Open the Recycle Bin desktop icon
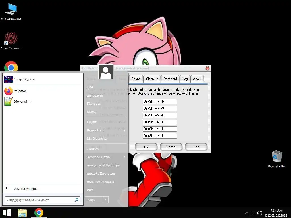This screenshot has width=291, height=218. pyautogui.click(x=277, y=160)
